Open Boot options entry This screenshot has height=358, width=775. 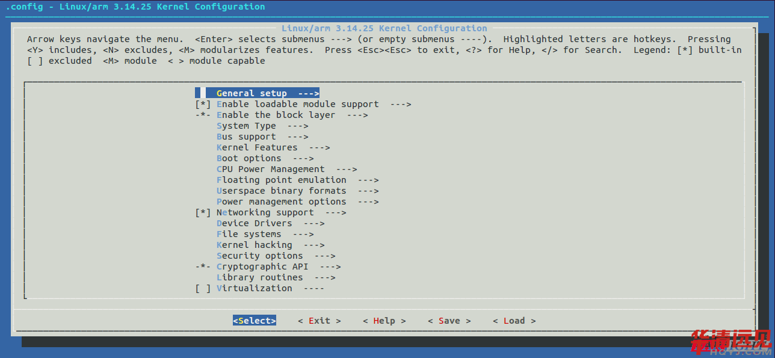pos(249,158)
